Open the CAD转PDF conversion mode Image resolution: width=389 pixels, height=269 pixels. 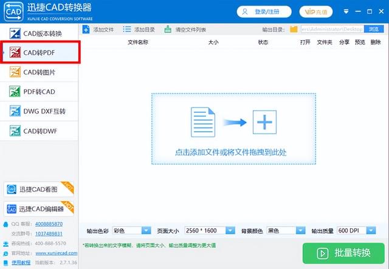coord(40,52)
